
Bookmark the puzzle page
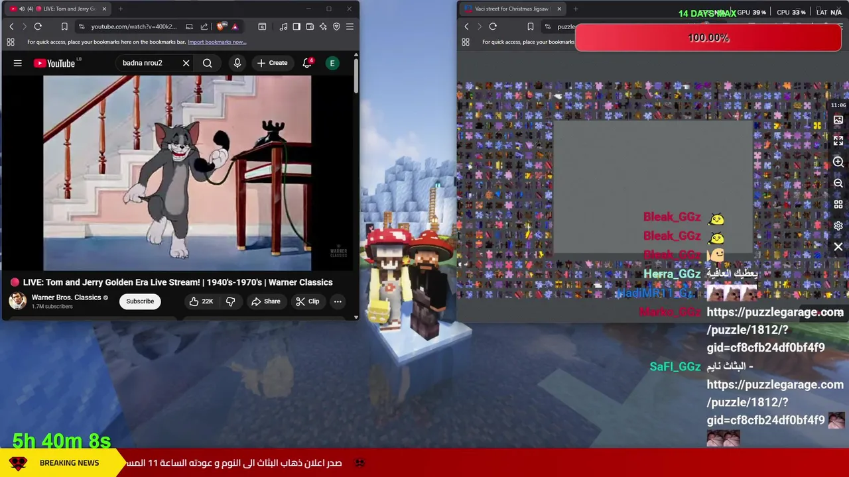(531, 26)
